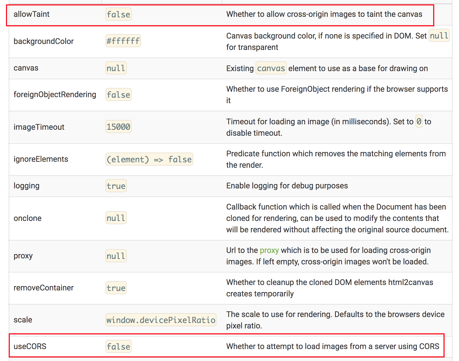Click the true value for logging
The width and height of the screenshot is (459, 361).
(x=116, y=186)
